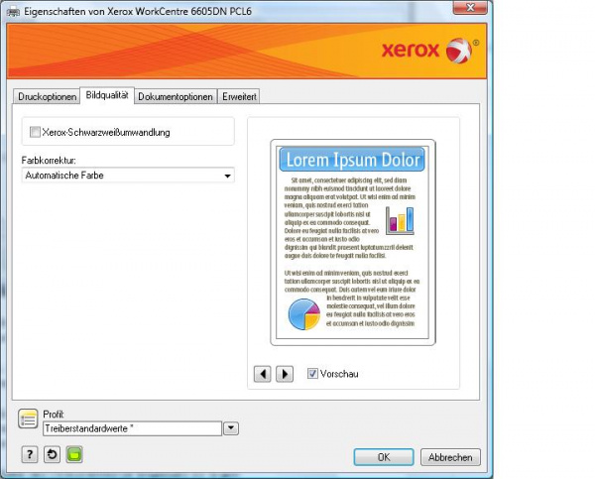Expand the Profil dropdown arrow
Screen dimensions: 595x479
231,428
